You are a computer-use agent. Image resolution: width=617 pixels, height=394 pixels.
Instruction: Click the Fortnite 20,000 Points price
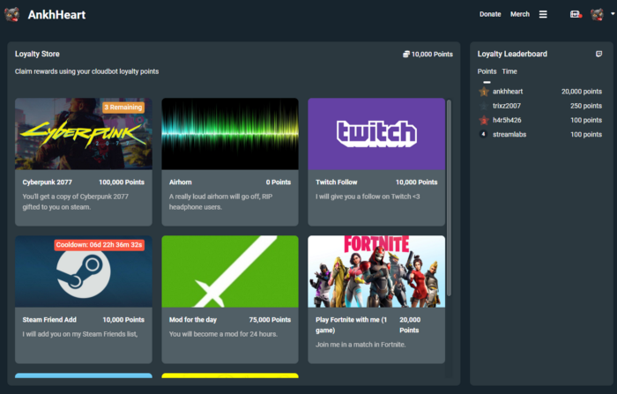(x=410, y=324)
